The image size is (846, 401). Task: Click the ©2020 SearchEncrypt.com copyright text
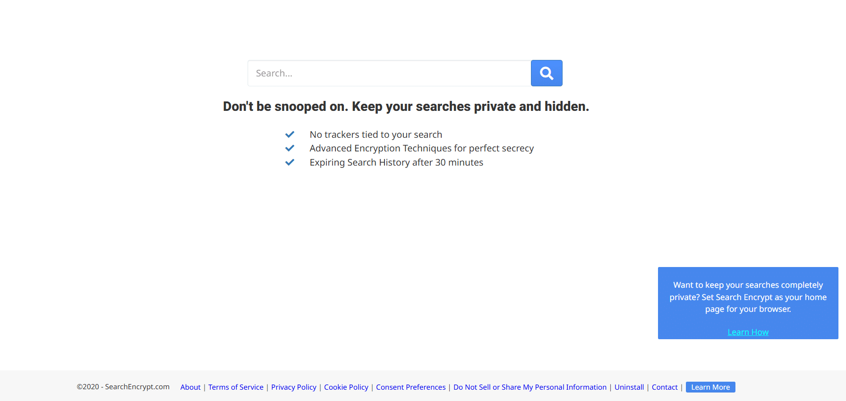(123, 387)
